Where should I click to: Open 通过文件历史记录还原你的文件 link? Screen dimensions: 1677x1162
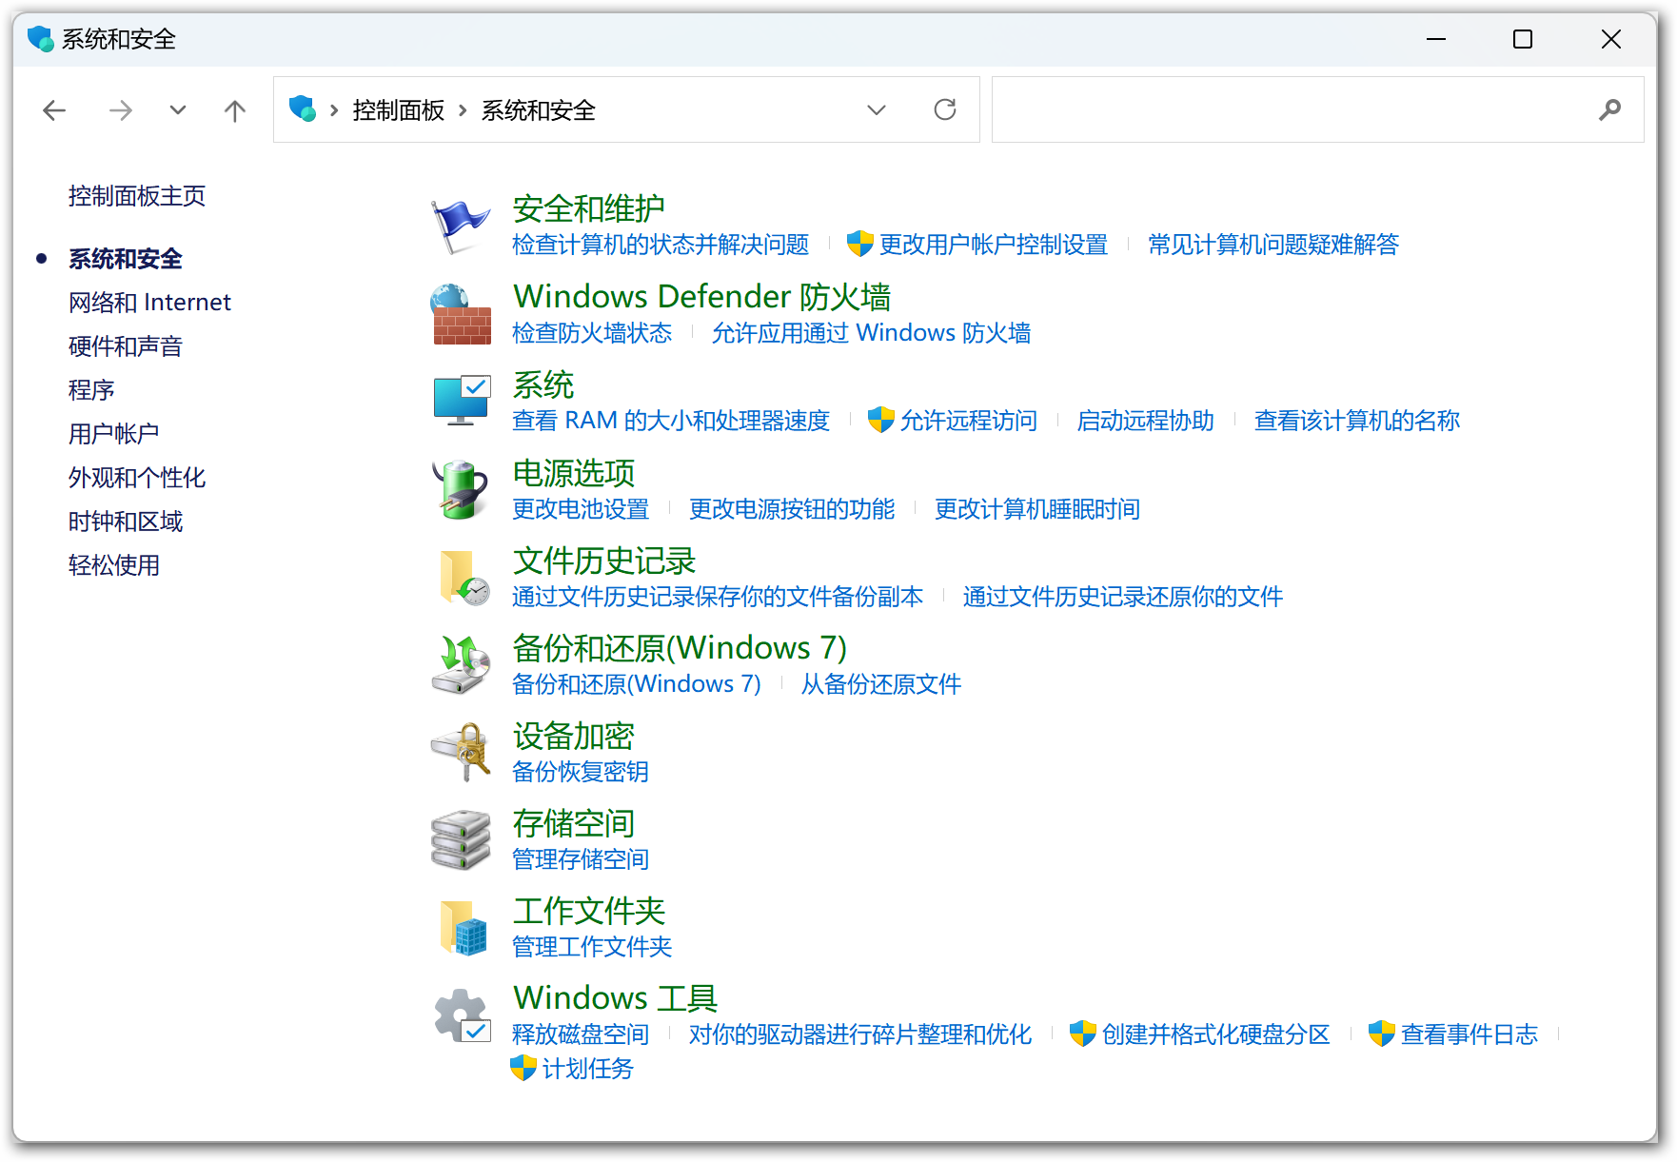[1123, 597]
